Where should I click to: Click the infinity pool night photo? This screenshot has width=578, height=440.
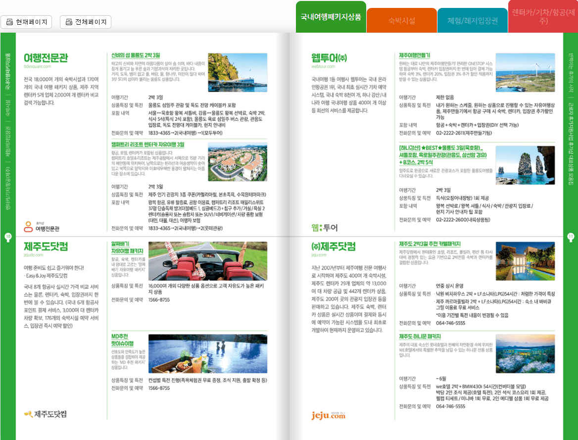(207, 354)
